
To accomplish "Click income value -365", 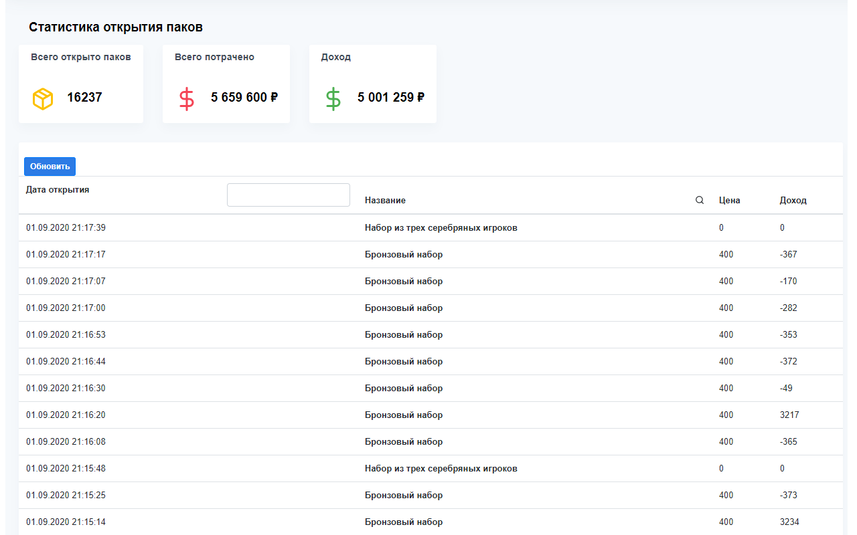I will pyautogui.click(x=789, y=441).
